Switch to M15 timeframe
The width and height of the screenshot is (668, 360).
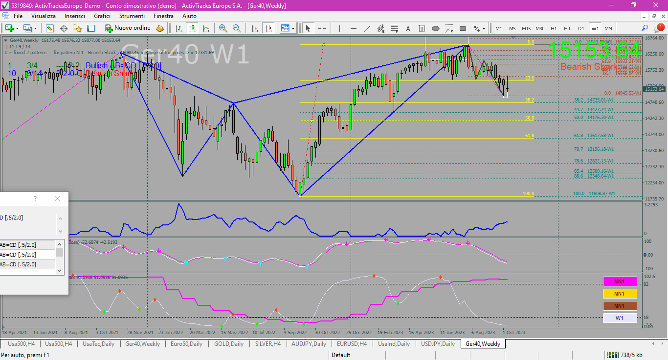click(x=526, y=28)
